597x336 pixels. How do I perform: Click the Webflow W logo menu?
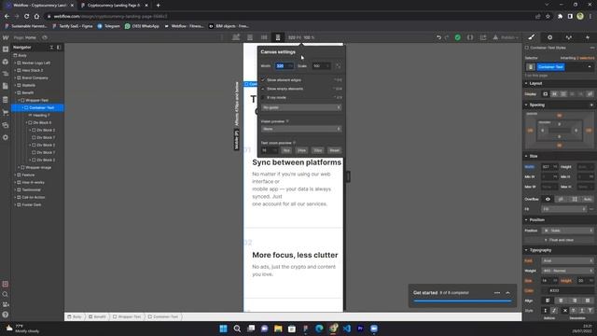coord(6,37)
